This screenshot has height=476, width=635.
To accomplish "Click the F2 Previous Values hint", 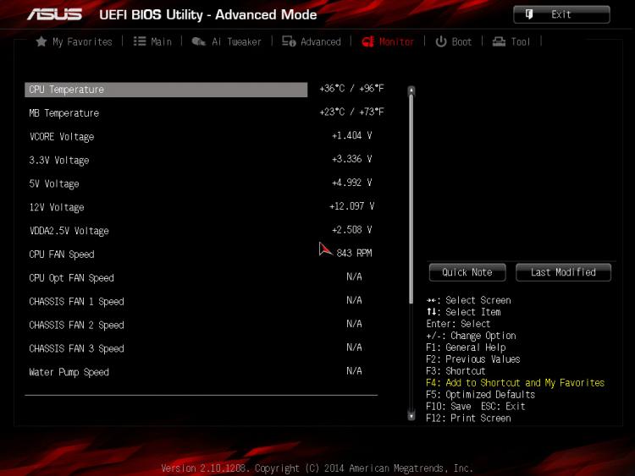I will (473, 359).
